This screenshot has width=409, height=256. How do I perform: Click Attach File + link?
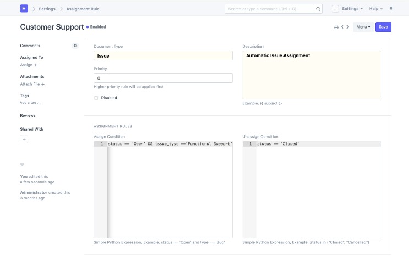point(32,84)
